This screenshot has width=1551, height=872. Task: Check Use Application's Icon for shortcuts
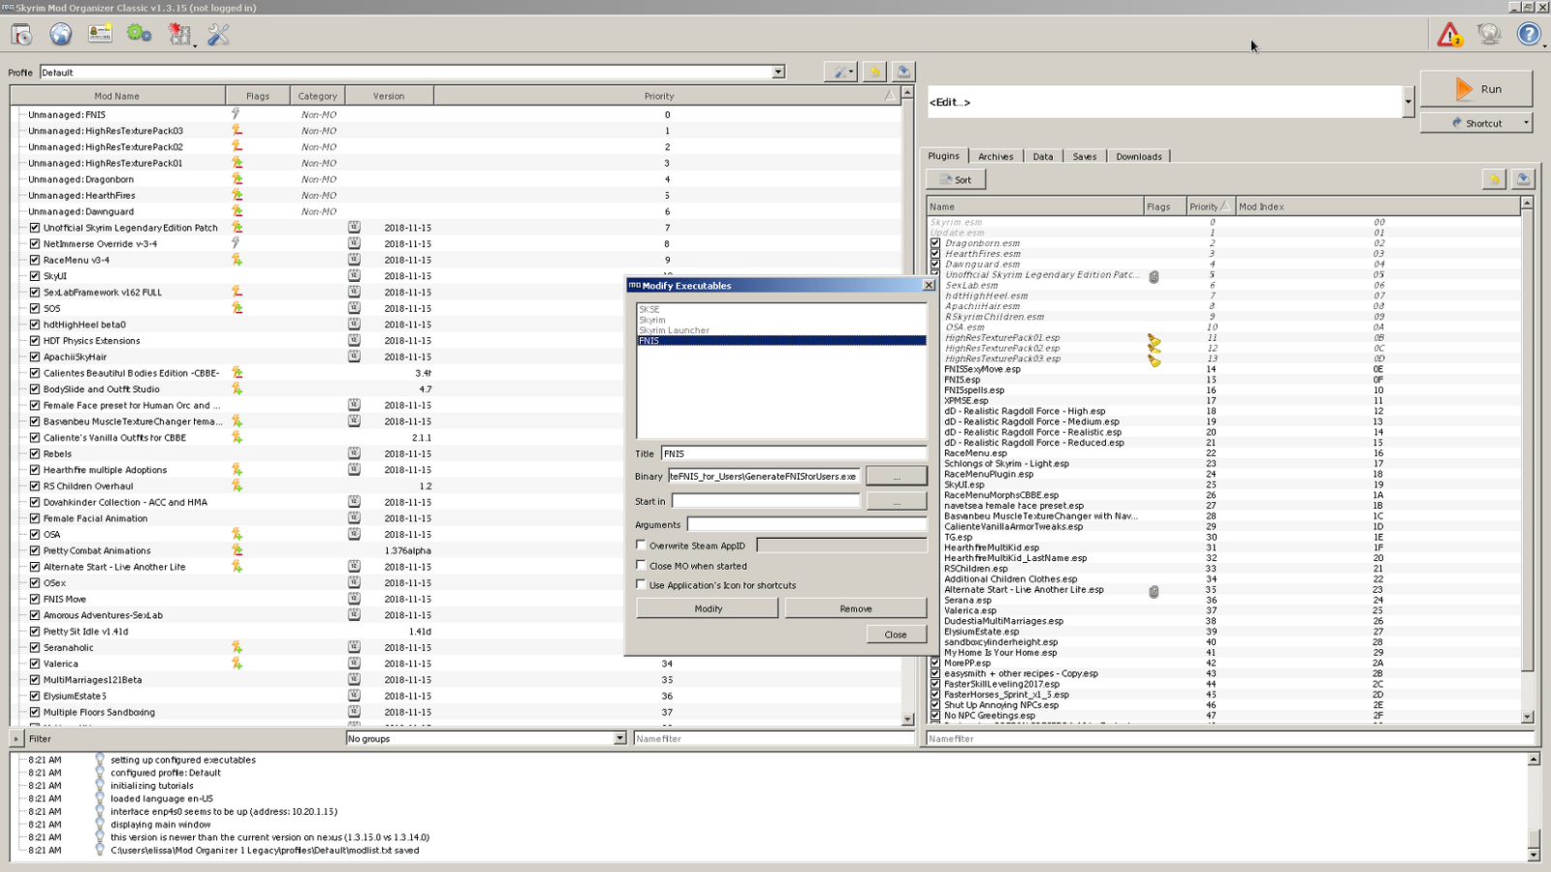pos(641,584)
